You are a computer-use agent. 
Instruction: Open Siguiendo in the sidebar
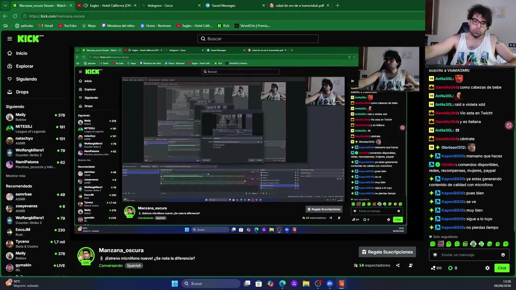[x=22, y=79]
